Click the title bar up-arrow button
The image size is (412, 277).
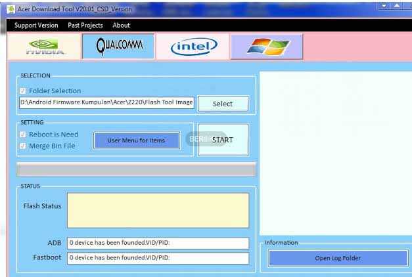click(396, 6)
